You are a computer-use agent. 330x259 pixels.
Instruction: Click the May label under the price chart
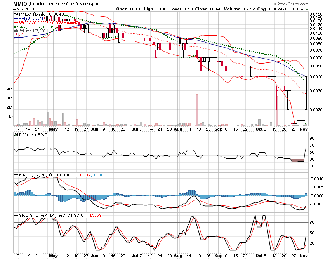[54, 129]
